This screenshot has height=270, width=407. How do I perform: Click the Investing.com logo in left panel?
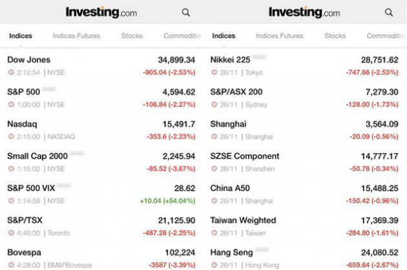click(x=101, y=12)
